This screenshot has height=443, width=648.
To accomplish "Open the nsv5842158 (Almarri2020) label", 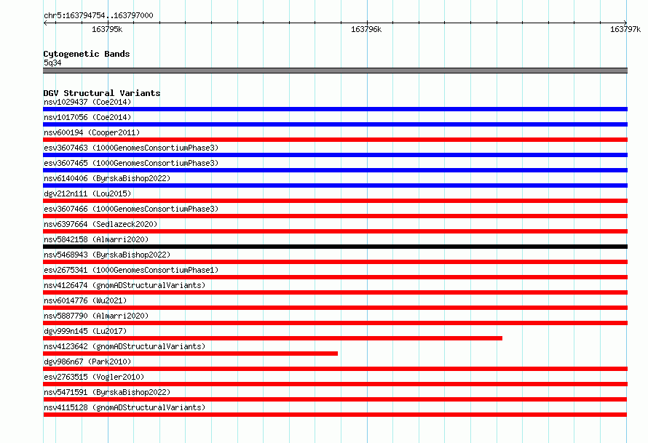I will click(96, 239).
